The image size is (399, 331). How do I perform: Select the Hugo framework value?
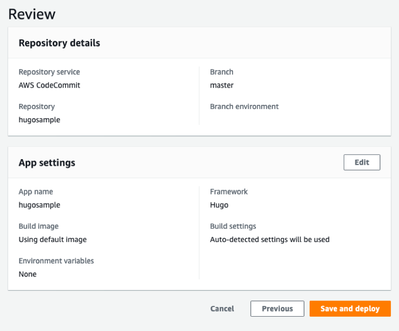pos(219,205)
